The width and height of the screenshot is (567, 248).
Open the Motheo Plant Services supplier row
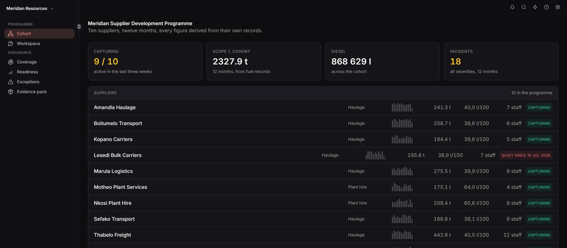pyautogui.click(x=323, y=187)
